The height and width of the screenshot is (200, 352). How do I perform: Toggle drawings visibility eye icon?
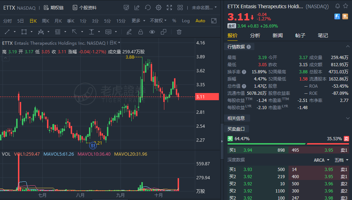tap(152, 32)
